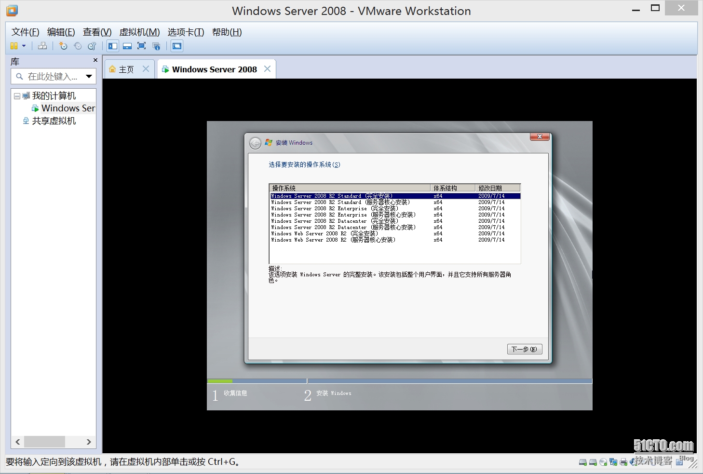Click the Windows flag icon in installer title
This screenshot has width=703, height=474.
coord(269,143)
